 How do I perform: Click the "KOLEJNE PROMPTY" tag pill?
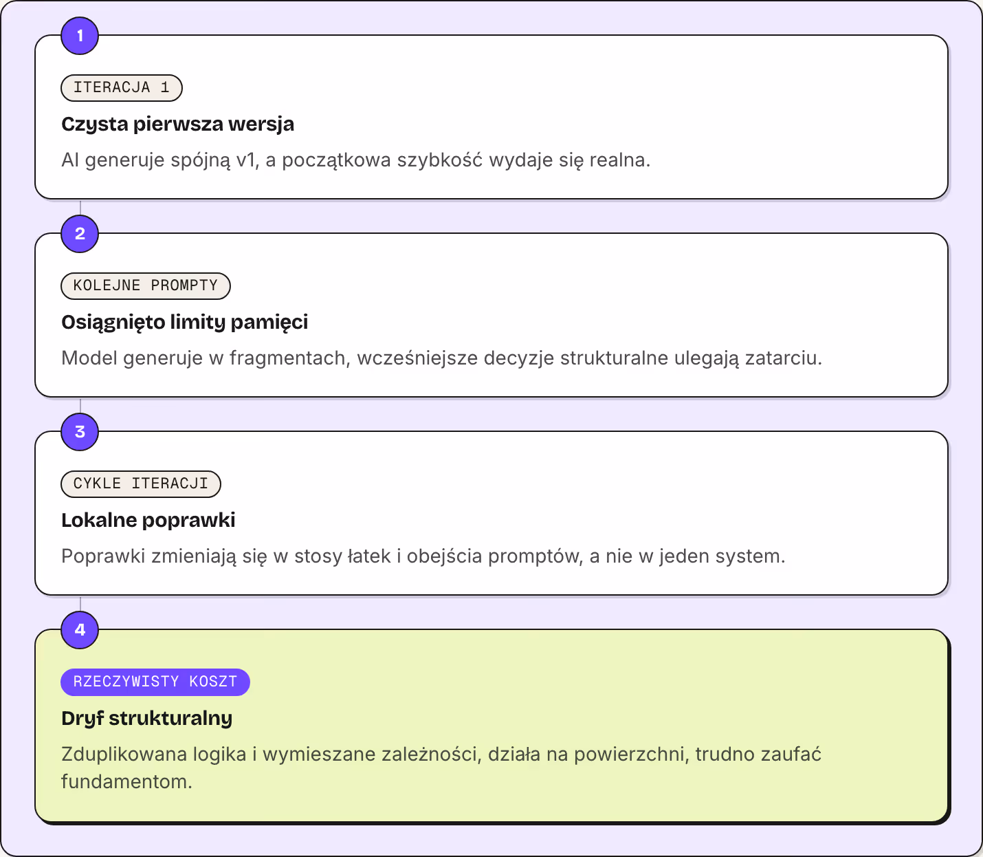click(x=146, y=285)
